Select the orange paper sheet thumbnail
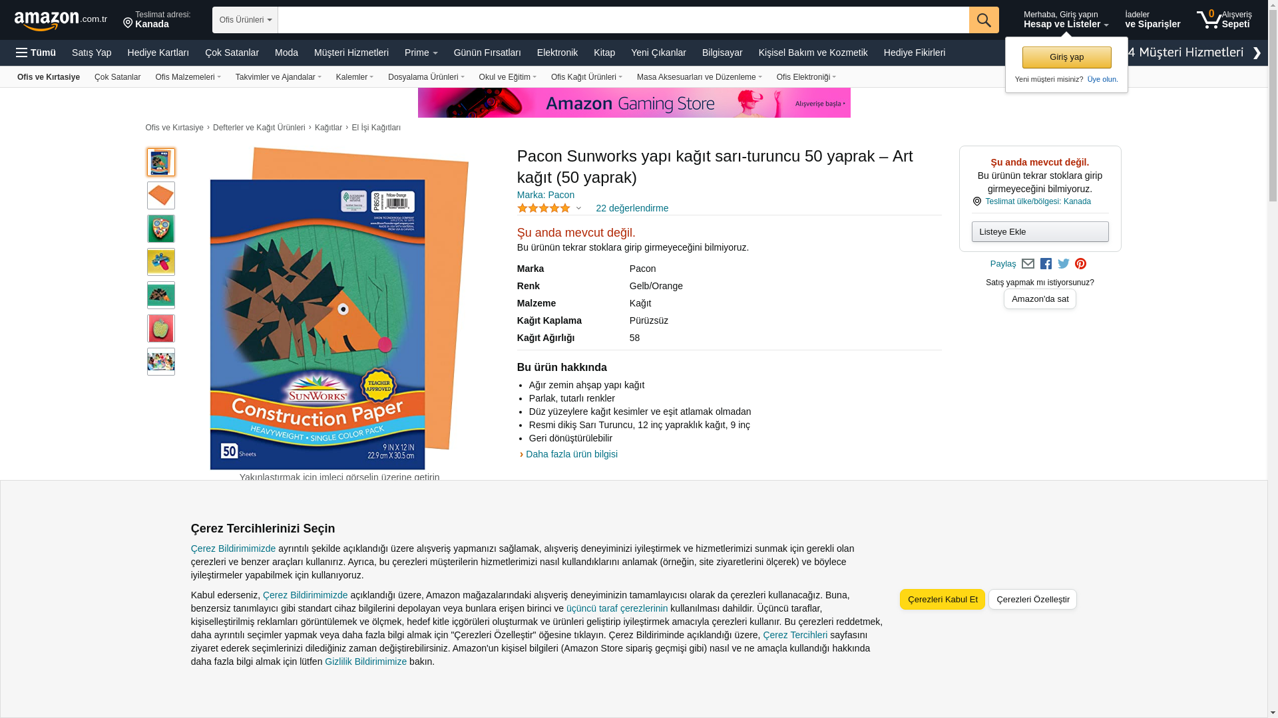1278x718 pixels. [x=161, y=195]
